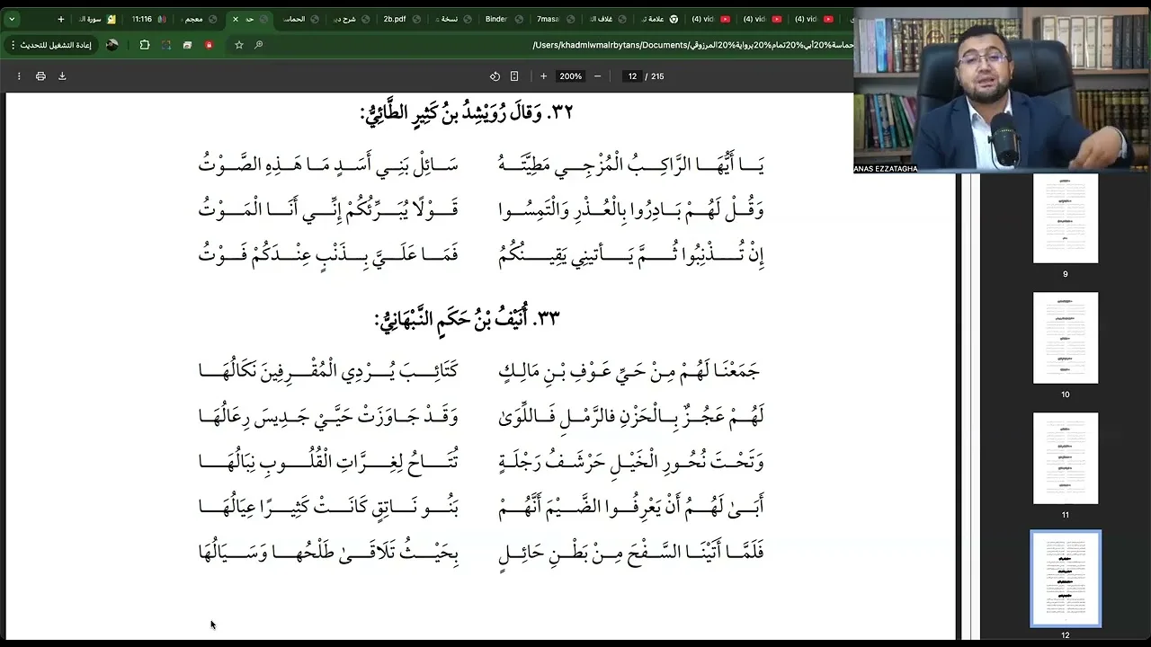This screenshot has height=647, width=1151.
Task: Close the active PDF tab
Action: click(x=236, y=19)
